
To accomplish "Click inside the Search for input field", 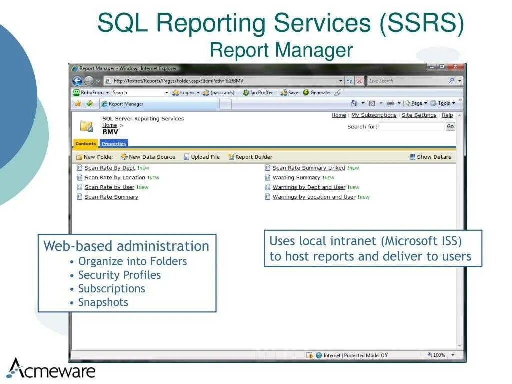I will coord(411,126).
